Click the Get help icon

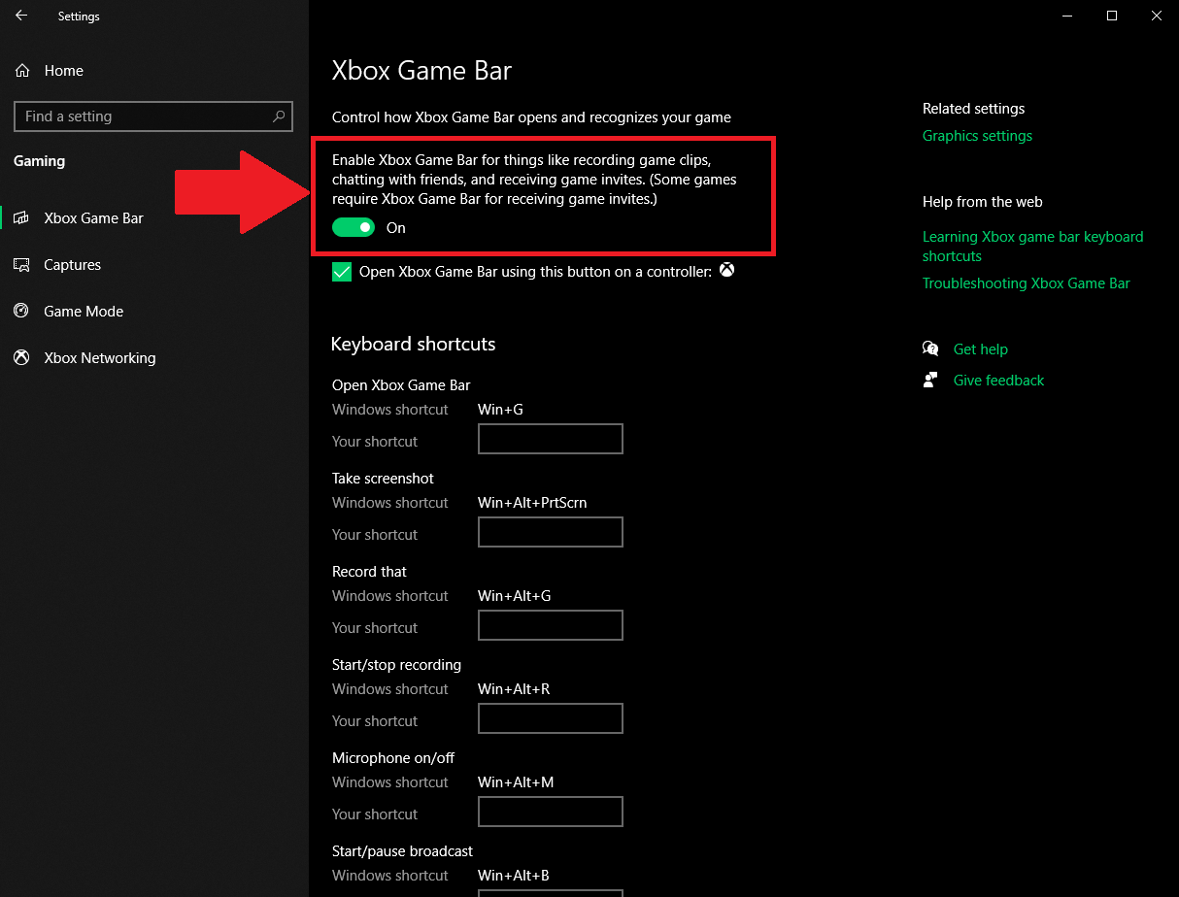[x=930, y=349]
